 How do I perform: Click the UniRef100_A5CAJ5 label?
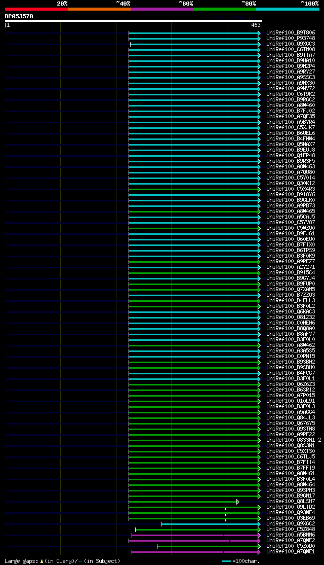291,217
